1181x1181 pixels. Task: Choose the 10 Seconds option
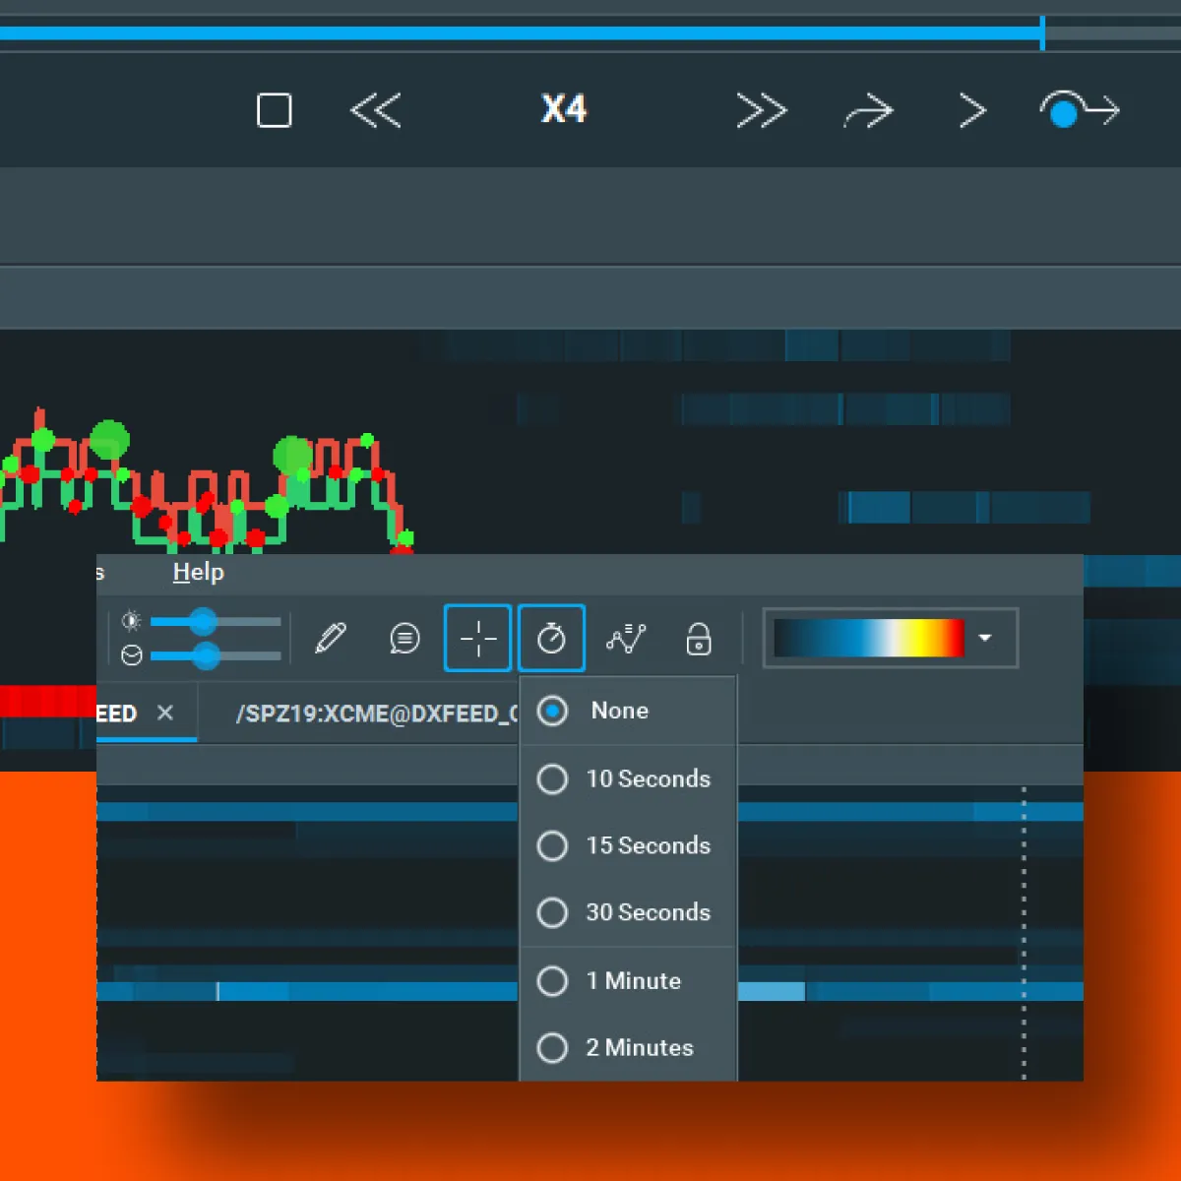click(553, 779)
